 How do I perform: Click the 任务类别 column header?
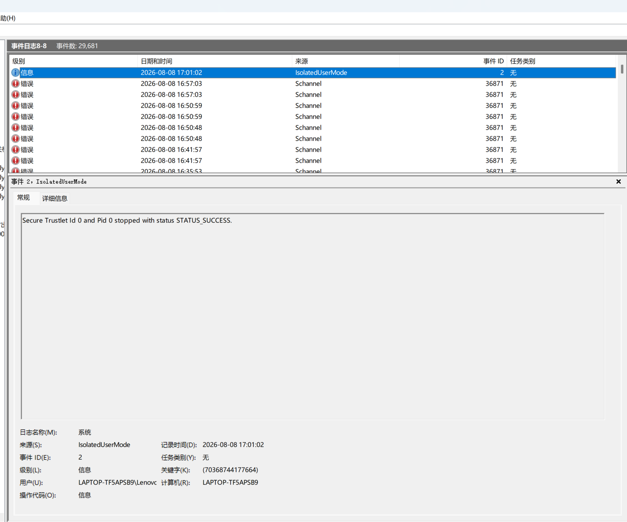pos(561,61)
